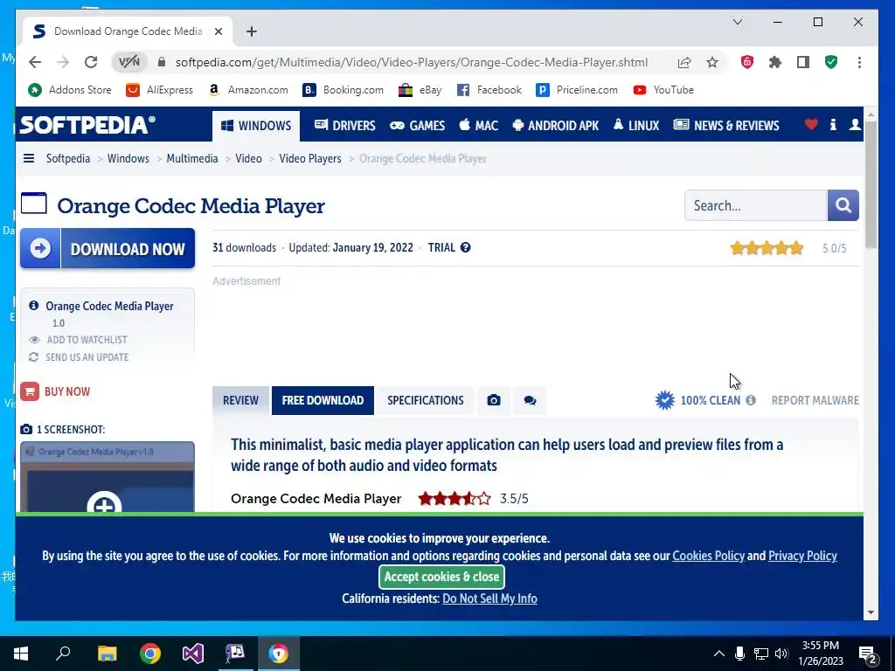895x671 pixels.
Task: Open the YouTube bookmark
Action: click(664, 90)
